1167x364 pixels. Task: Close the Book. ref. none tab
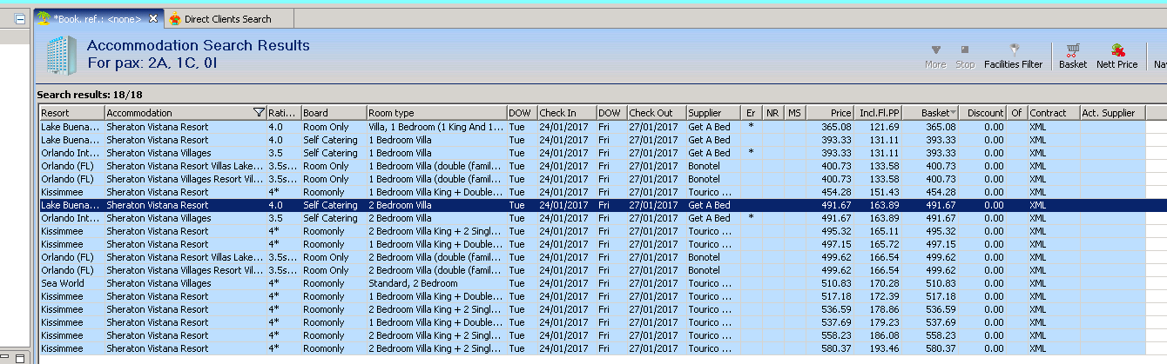tap(153, 18)
